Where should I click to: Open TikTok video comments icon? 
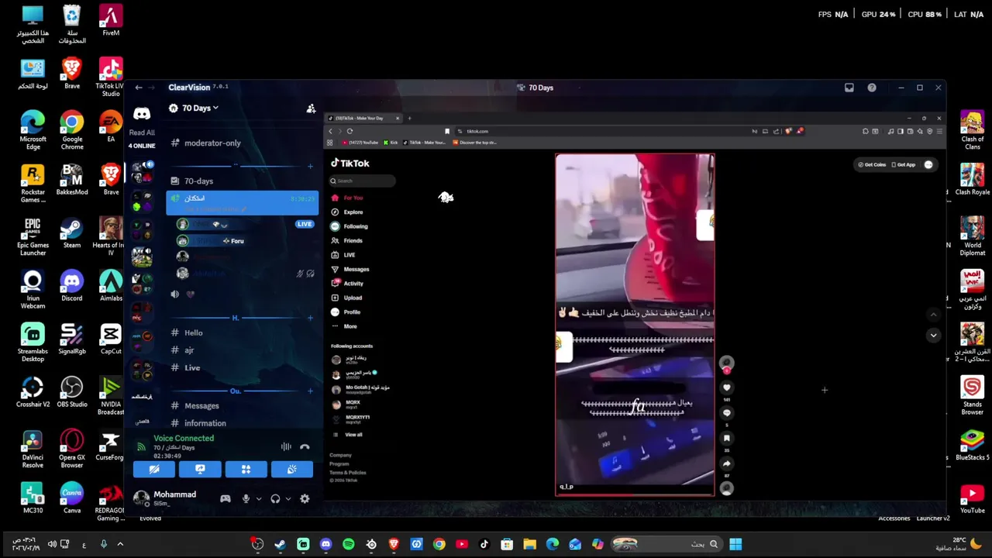point(726,413)
